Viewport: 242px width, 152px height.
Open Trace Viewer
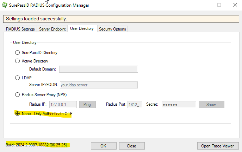(x=218, y=146)
